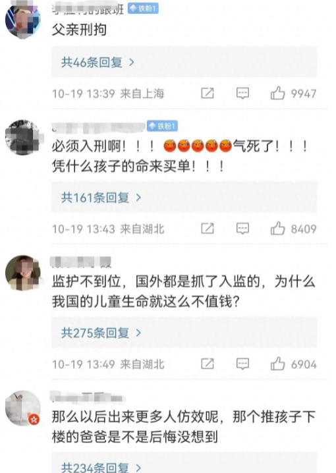This screenshot has width=336, height=473.
Task: Share the 必须入刑啊 comment
Action: [208, 229]
